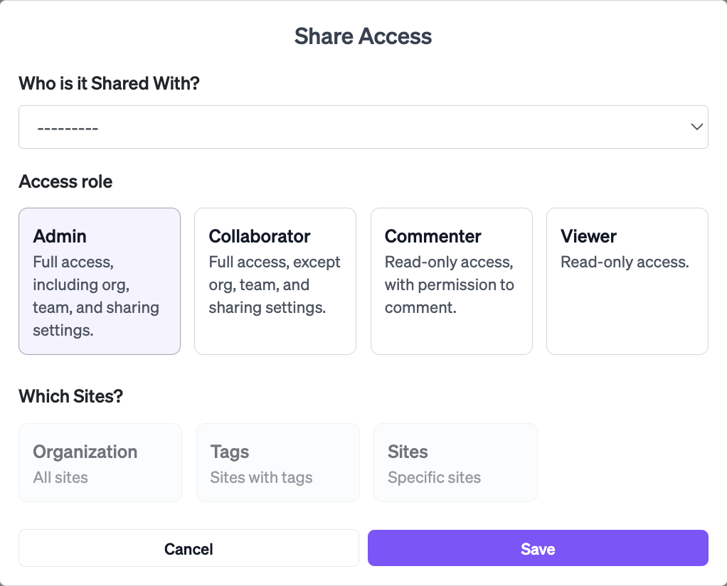Click the "Read-only access." text under Viewer
This screenshot has width=727, height=586.
pyautogui.click(x=625, y=262)
